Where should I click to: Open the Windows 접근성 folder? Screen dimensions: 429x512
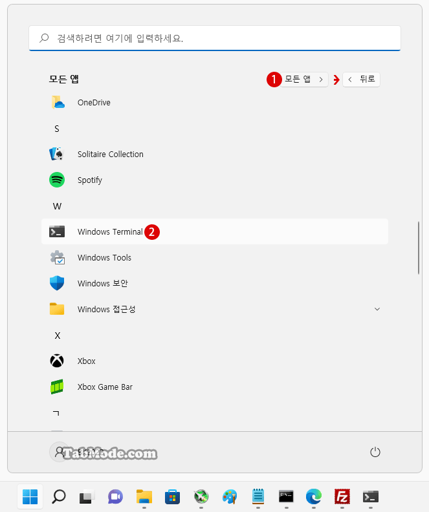coord(215,309)
